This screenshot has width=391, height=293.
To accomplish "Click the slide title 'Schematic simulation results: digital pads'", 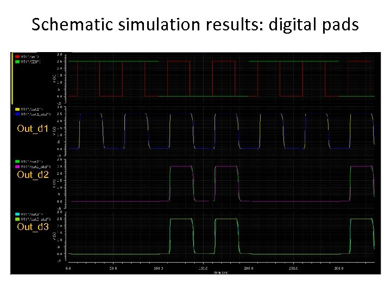I will pos(195,25).
